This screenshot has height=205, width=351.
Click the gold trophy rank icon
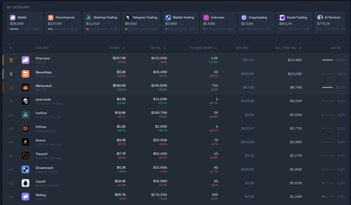point(11,60)
